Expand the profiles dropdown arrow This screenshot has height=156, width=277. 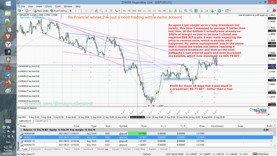pyautogui.click(x=30, y=11)
